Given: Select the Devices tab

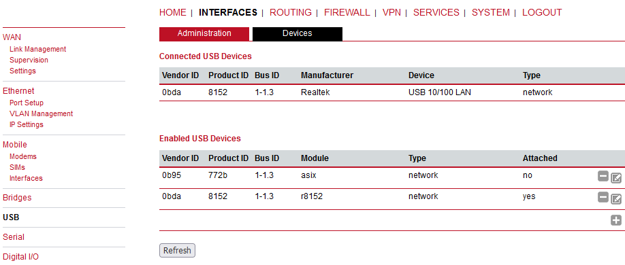Looking at the screenshot, I should (298, 34).
